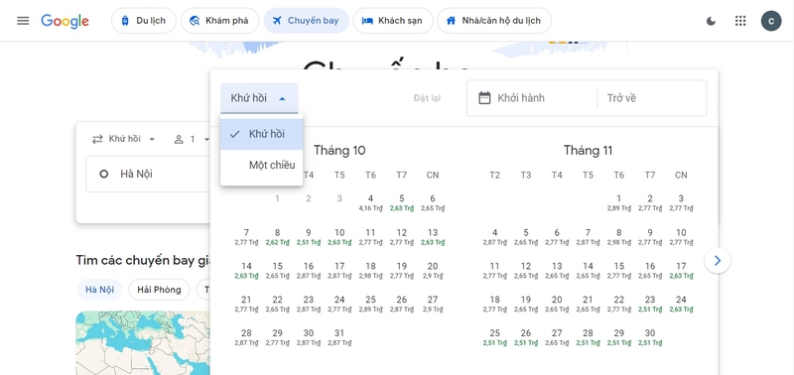Select October 27 in calendar
The width and height of the screenshot is (794, 375).
433,304
